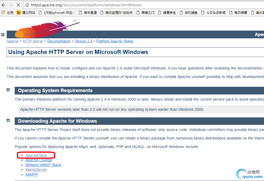This screenshot has width=264, height=181.
Task: Click text 'If you cannot compile the Apache'
Action: (x=139, y=138)
